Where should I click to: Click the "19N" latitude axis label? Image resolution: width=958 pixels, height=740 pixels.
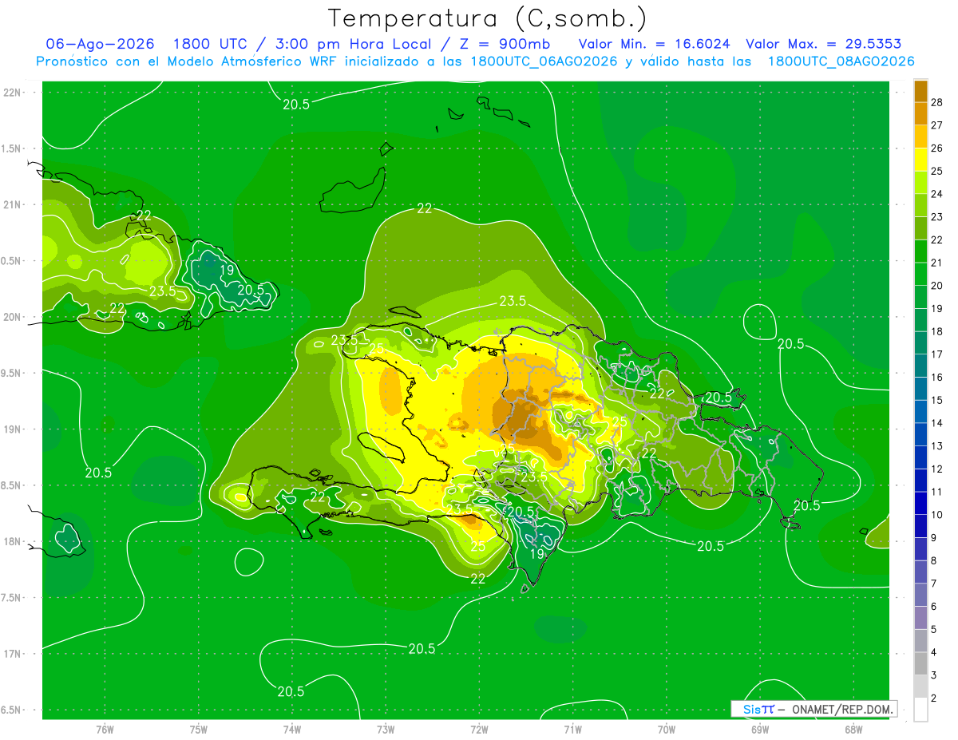(x=12, y=429)
